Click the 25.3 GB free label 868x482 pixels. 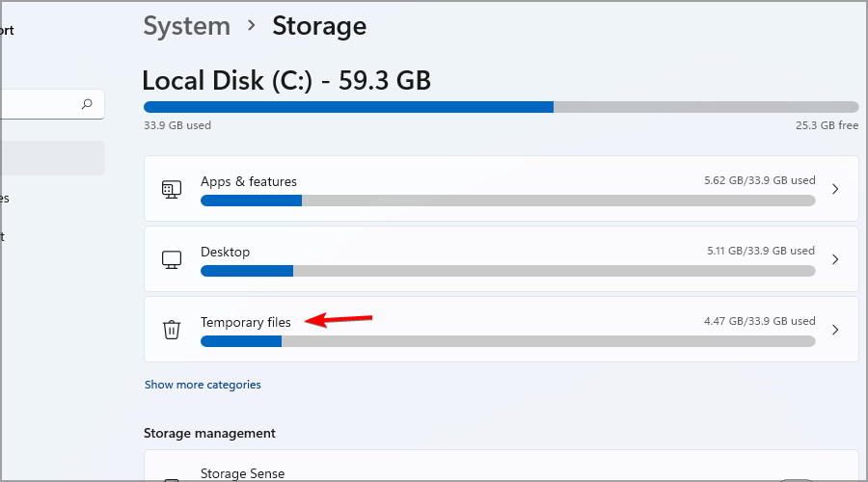pos(827,125)
